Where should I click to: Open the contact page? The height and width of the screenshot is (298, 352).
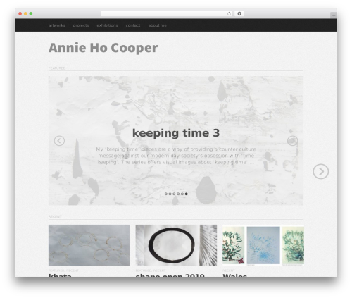coord(133,25)
